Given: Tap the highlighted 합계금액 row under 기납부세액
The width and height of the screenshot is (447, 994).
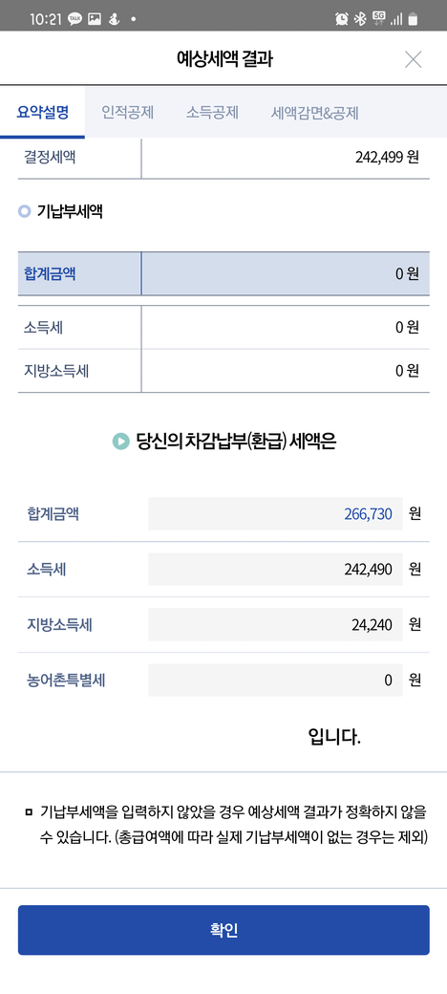Looking at the screenshot, I should (x=223, y=274).
